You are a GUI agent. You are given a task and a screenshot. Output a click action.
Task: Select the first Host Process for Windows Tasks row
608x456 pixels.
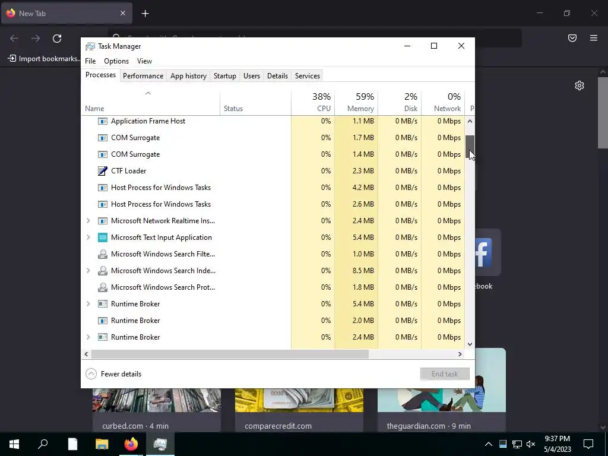273,188
